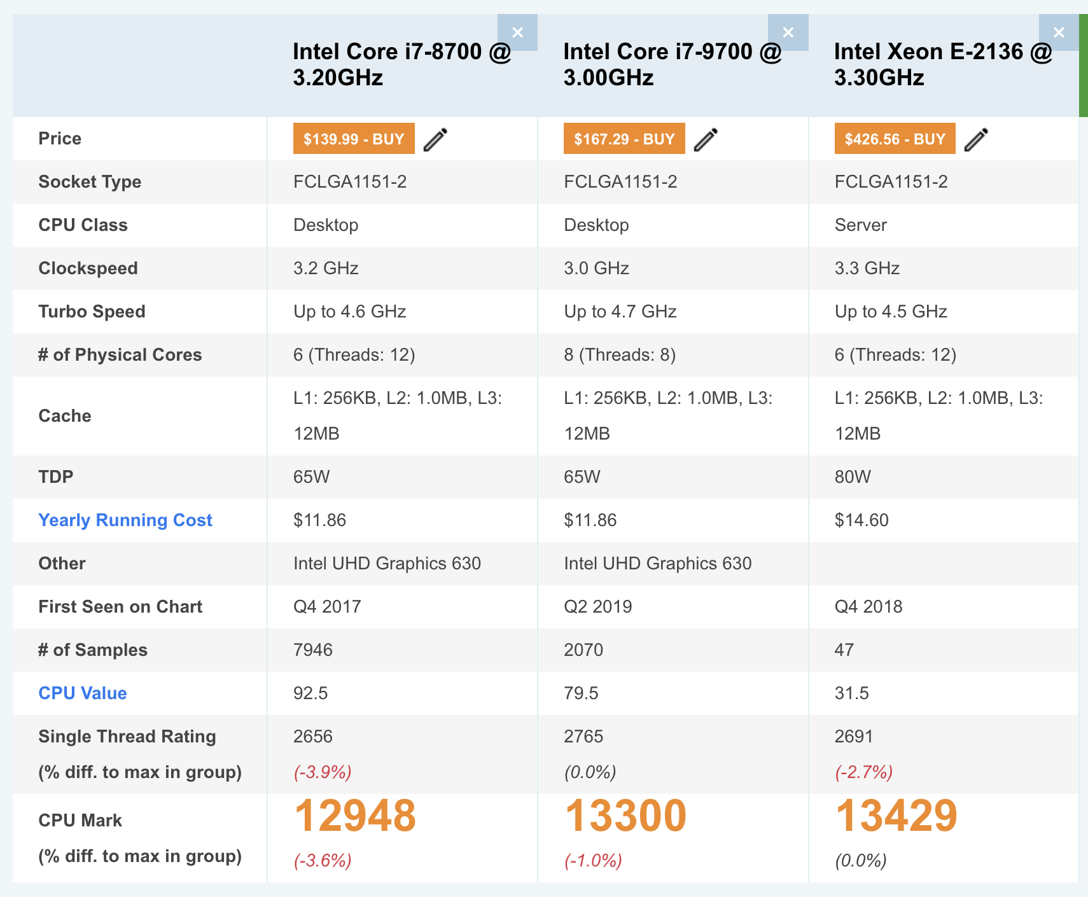Click the Up to 4.5 GHz turbo value
Viewport: 1088px width, 897px height.
[891, 311]
